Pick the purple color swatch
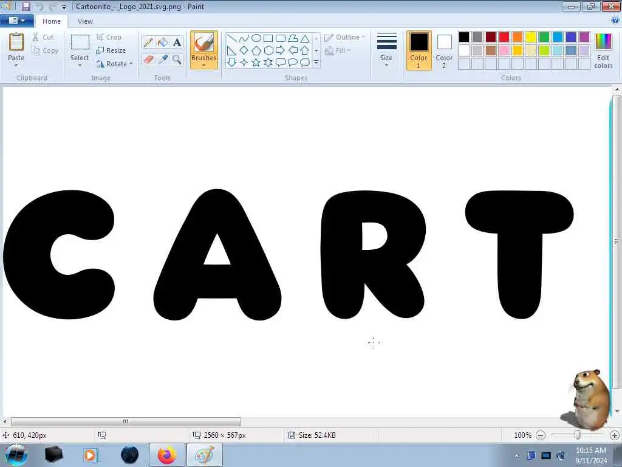The height and width of the screenshot is (467, 622). coord(584,37)
